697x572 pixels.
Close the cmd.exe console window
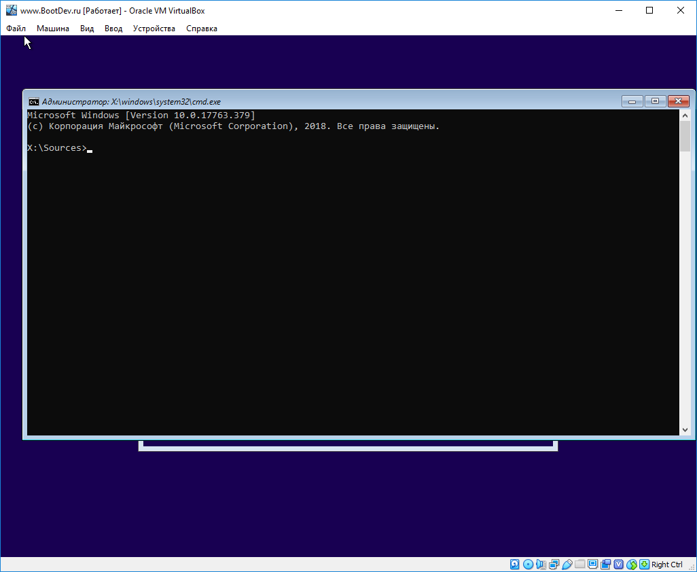(x=679, y=101)
